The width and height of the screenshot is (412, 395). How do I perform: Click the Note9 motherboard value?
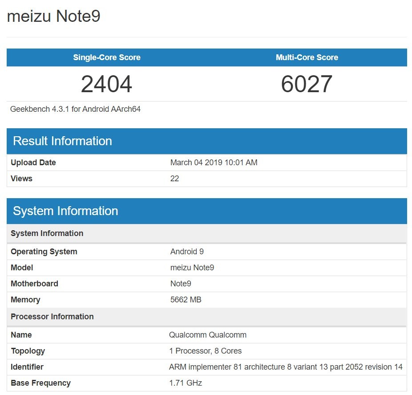181,284
